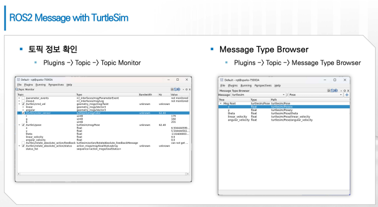Open Help menu in Topic Monitor window
Image resolution: width=378 pixels, height=207 pixels.
(69, 85)
